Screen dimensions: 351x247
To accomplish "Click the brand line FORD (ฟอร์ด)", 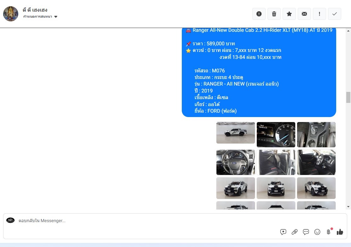I will pyautogui.click(x=215, y=111).
